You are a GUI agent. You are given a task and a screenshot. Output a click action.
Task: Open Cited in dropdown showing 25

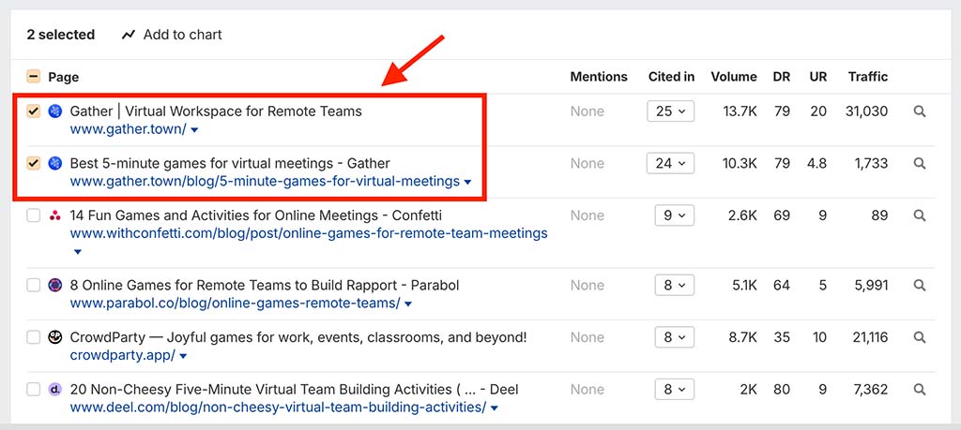(670, 111)
